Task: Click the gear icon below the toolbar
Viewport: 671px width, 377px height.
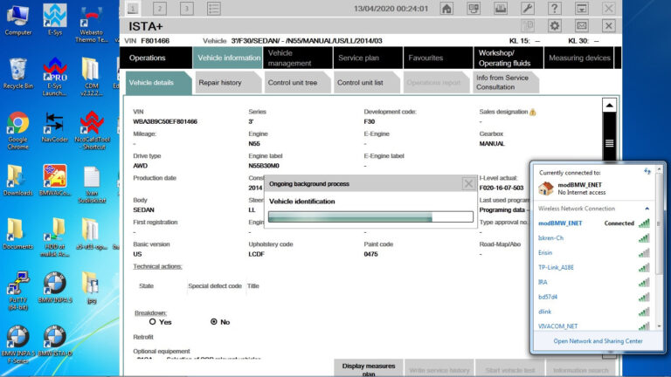Action: 555,26
